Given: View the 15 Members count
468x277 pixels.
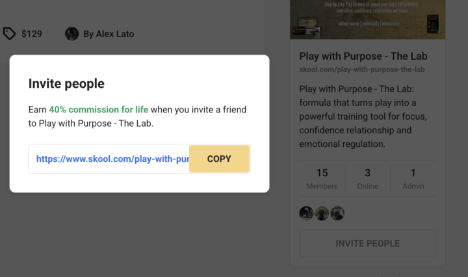Looking at the screenshot, I should (x=322, y=179).
